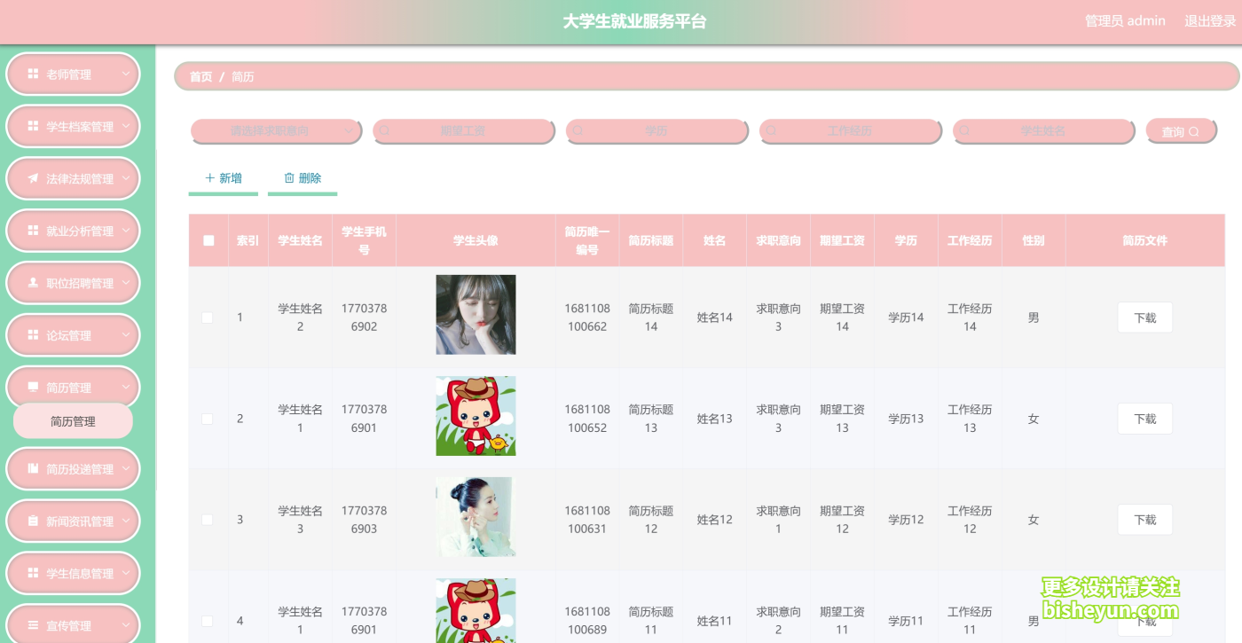
Task: Expand the 论坛管理 sidebar menu
Action: pos(74,335)
